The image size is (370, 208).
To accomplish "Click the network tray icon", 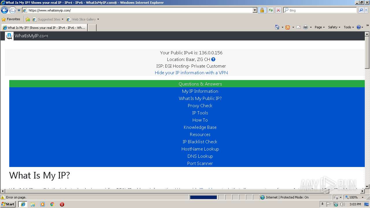I will click(336, 204).
